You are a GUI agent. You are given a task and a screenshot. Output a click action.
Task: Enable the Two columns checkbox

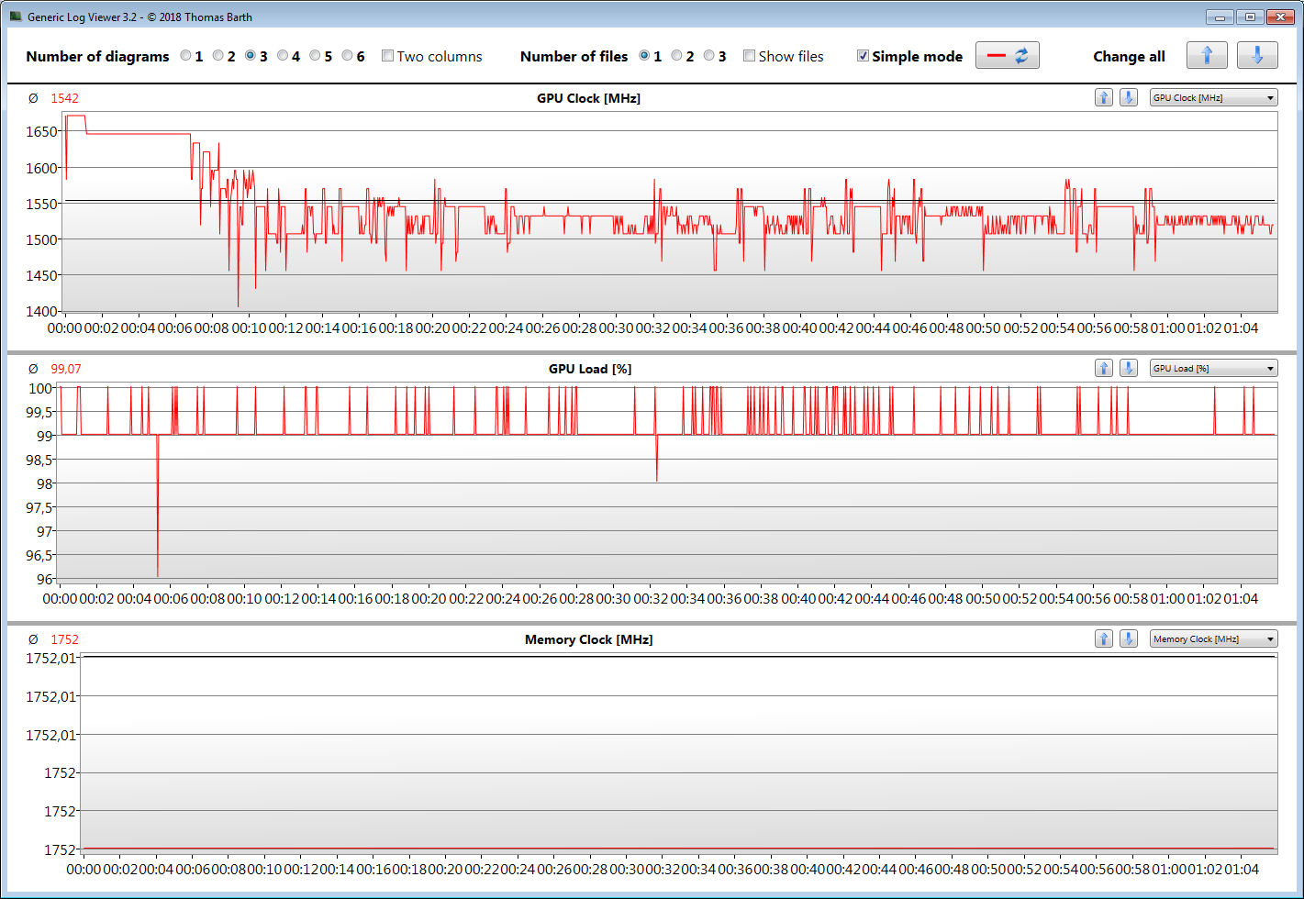click(388, 56)
